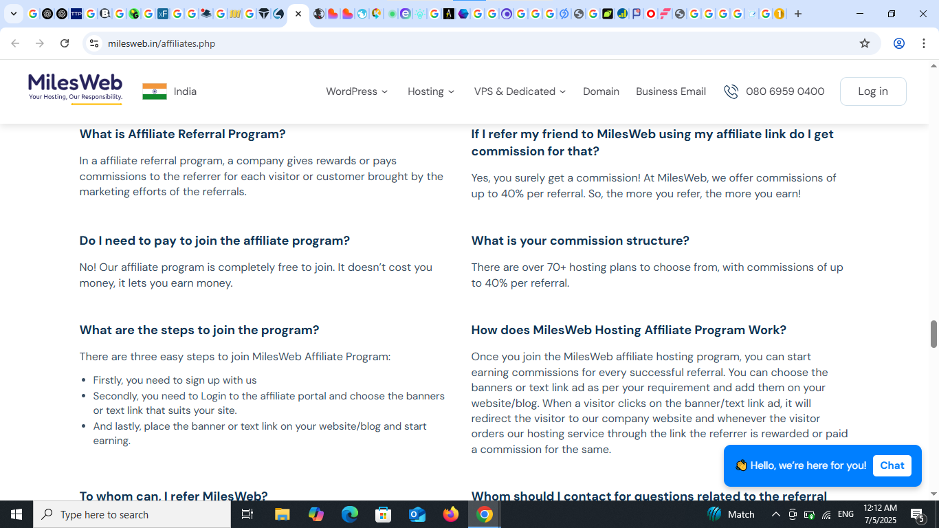This screenshot has width=939, height=528.
Task: Open the notification center icon
Action: click(x=917, y=514)
